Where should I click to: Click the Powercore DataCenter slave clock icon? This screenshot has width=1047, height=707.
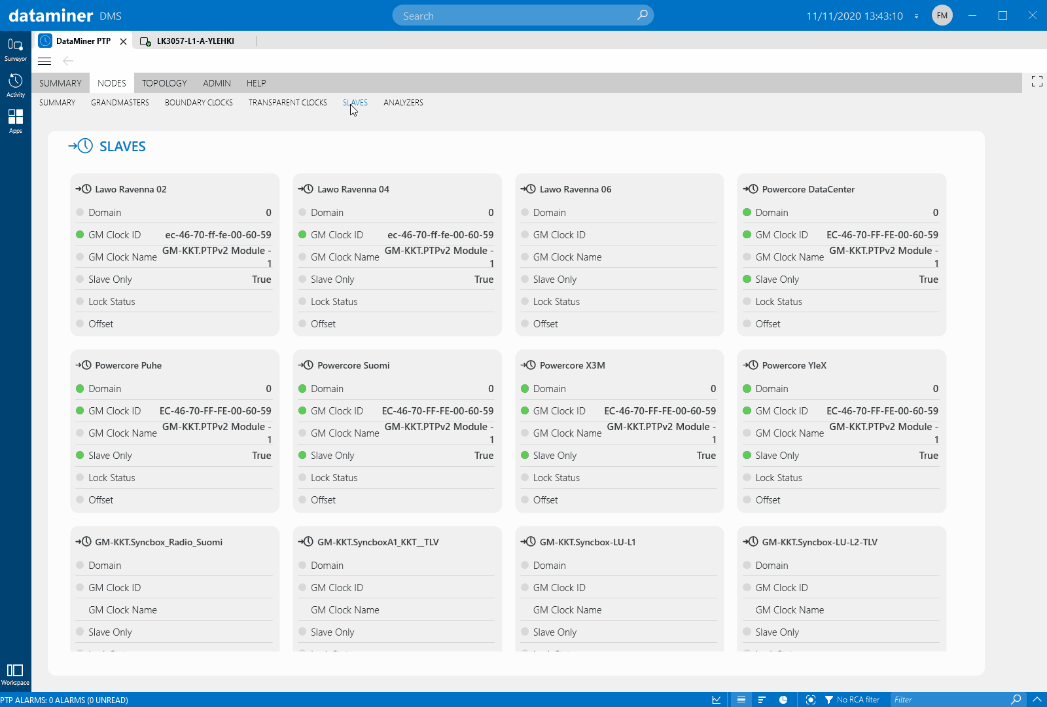[750, 189]
